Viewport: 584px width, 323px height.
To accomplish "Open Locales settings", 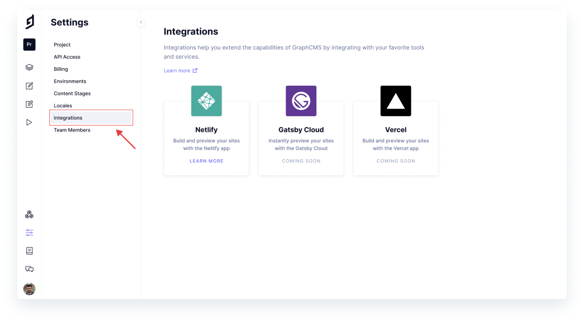I will click(63, 106).
